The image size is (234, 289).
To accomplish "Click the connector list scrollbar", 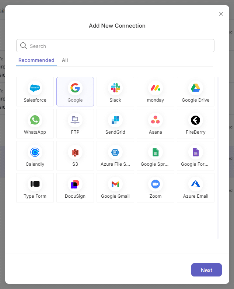I will click(x=218, y=158).
